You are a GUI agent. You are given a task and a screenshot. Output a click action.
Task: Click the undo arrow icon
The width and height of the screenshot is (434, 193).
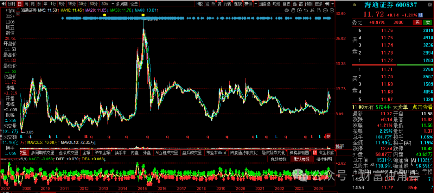306,10
